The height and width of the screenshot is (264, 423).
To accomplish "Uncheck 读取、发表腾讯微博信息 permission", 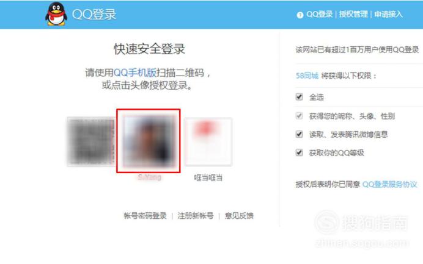I will coord(299,134).
